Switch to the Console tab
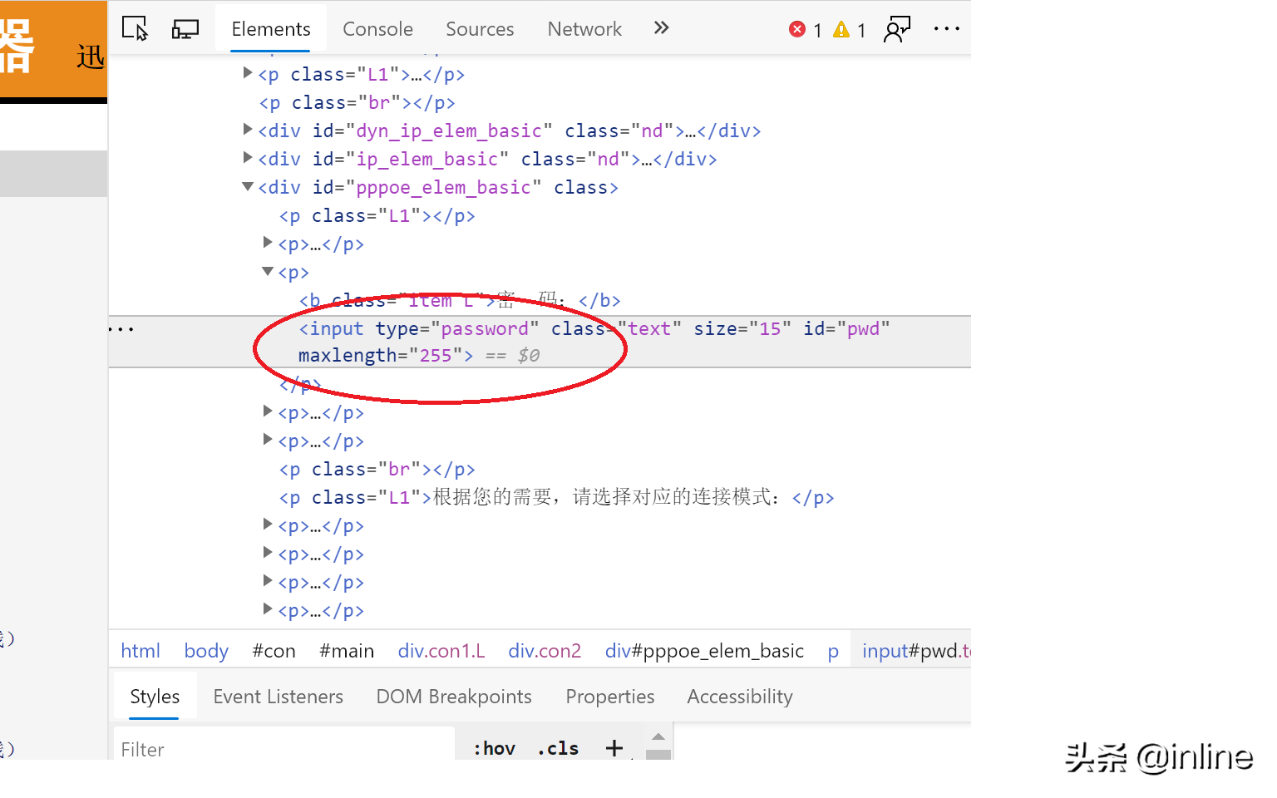This screenshot has height=798, width=1277. pyautogui.click(x=377, y=29)
